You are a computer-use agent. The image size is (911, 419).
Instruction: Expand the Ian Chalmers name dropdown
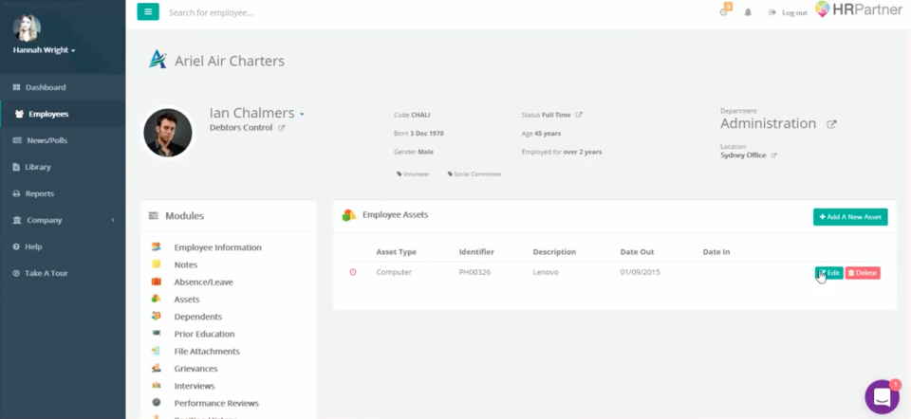(x=302, y=114)
